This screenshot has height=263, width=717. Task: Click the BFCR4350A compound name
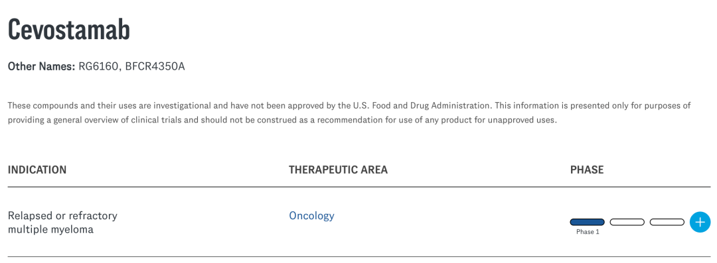155,67
